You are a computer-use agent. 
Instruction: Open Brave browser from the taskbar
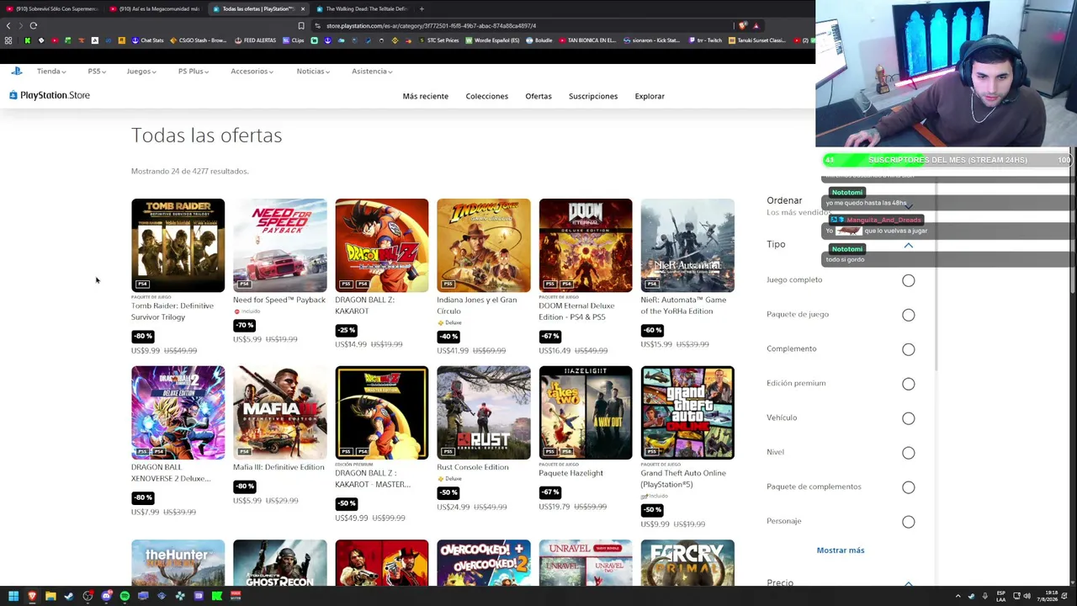point(32,596)
